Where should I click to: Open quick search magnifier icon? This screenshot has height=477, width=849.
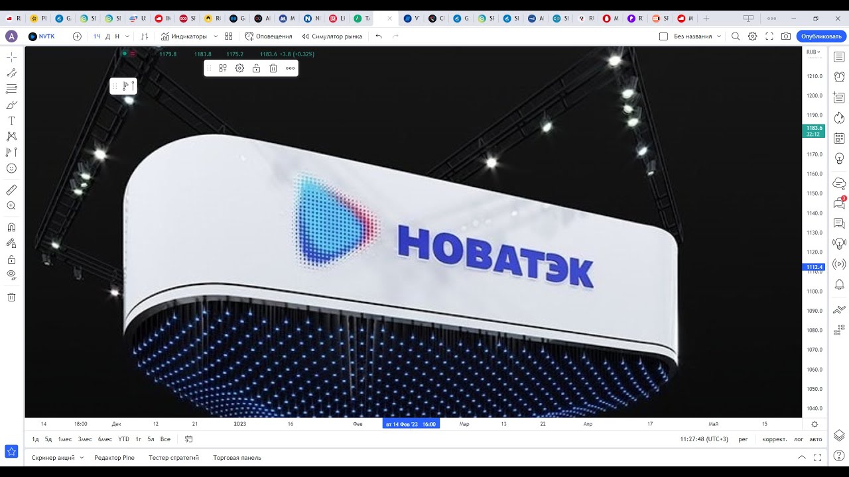pyautogui.click(x=736, y=36)
